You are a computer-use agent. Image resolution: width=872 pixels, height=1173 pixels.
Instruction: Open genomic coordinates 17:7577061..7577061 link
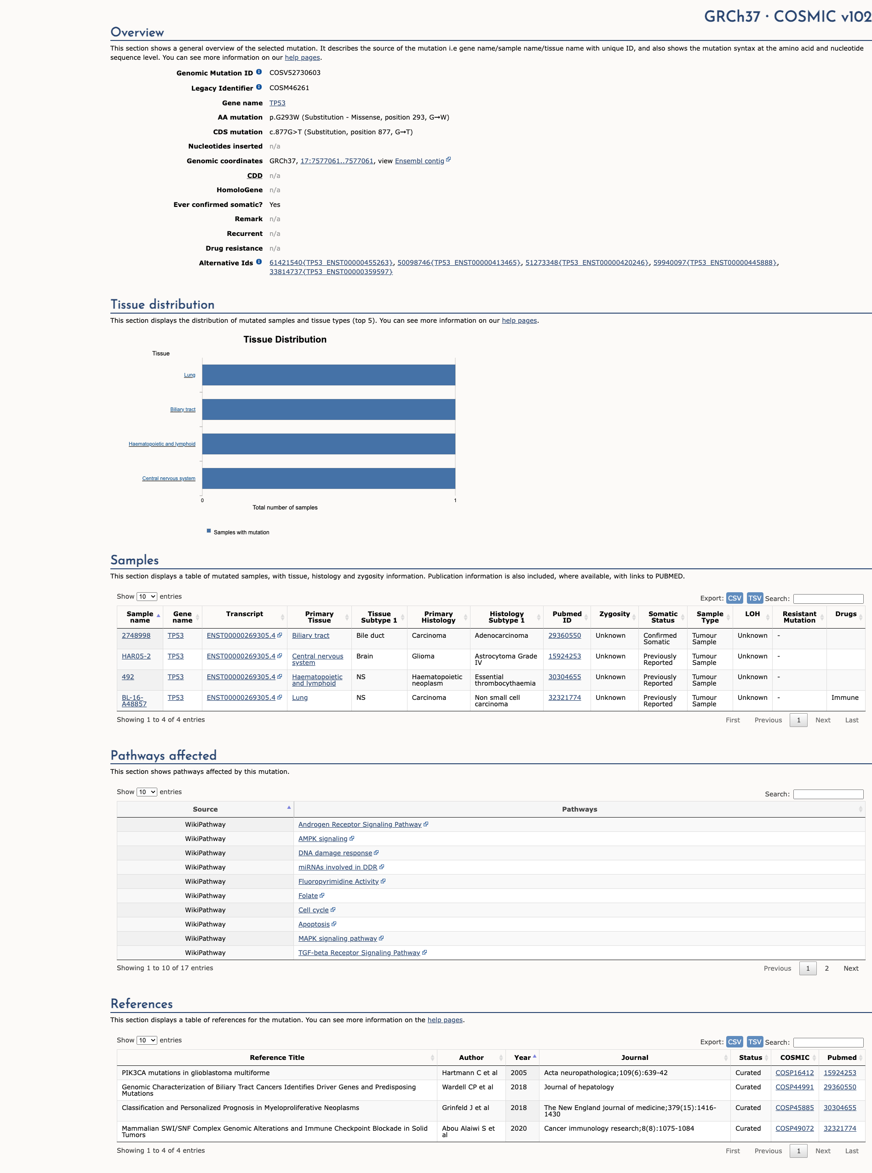(337, 161)
